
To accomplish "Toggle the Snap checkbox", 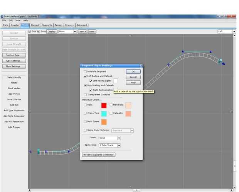I will coord(39,31).
